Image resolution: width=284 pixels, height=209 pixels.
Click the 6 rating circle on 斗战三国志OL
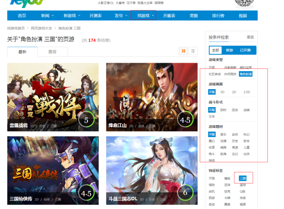pos(185,192)
